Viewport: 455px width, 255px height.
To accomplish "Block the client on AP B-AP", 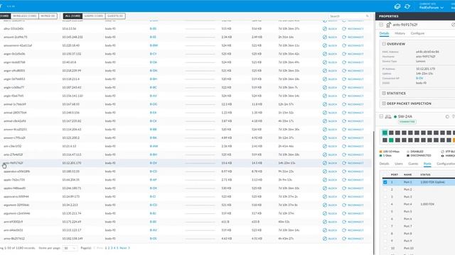I will coord(330,180).
